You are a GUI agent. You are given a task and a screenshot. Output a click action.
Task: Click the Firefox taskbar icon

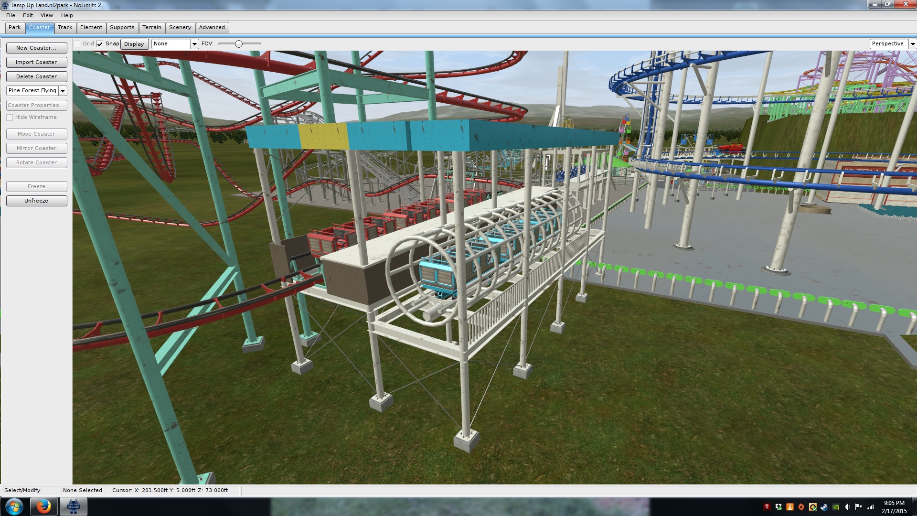coord(43,506)
